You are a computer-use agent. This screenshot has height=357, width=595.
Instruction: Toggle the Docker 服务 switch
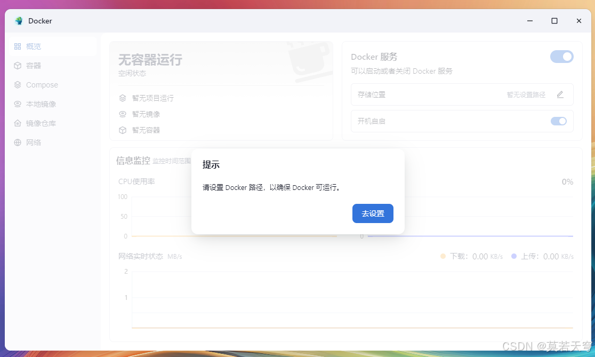coord(561,57)
